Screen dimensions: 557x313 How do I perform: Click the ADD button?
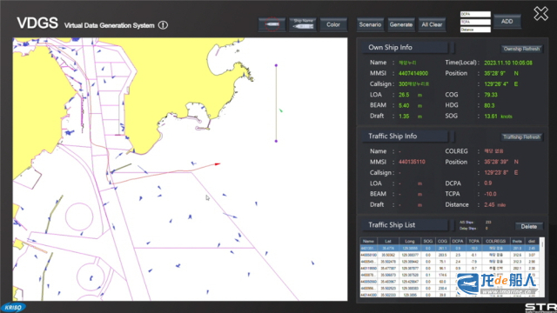pos(507,22)
